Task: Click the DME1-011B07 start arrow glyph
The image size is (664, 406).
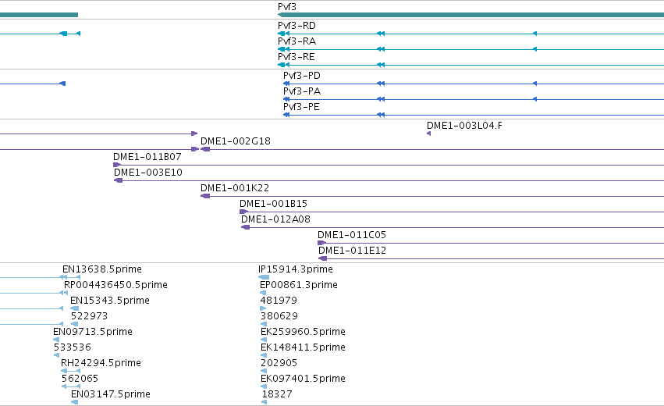Action: (117, 165)
